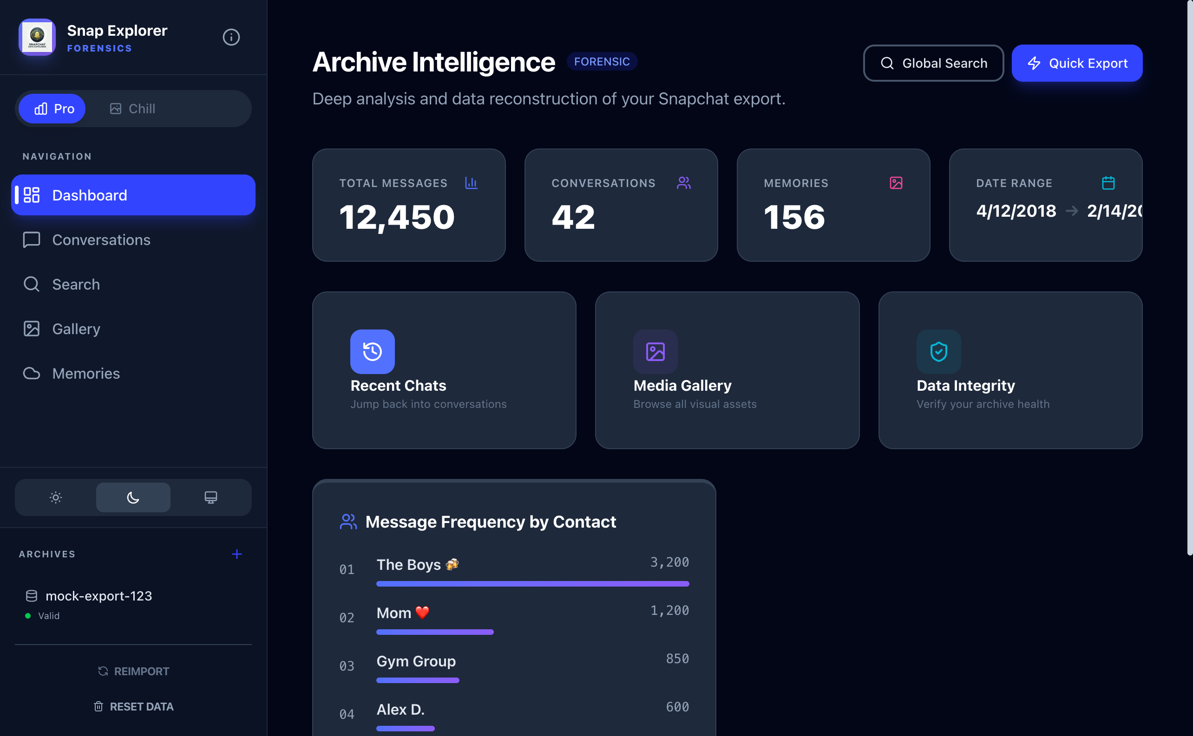Click the Total Messages bar chart icon
The image size is (1193, 736).
471,183
